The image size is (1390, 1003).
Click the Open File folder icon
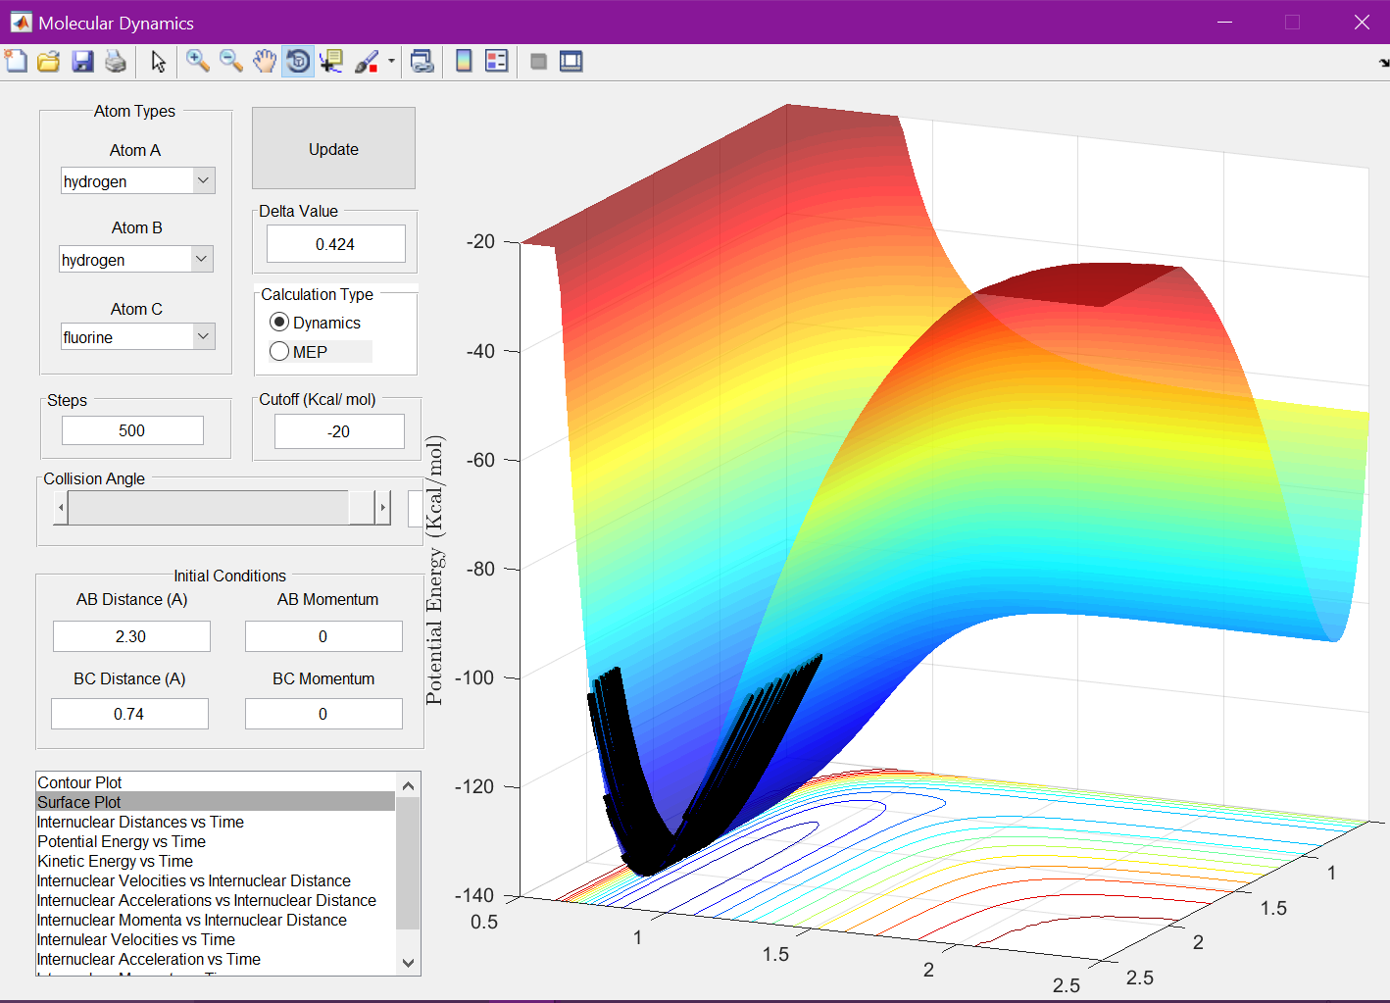coord(49,62)
